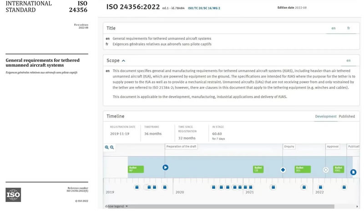This screenshot has width=364, height=212.
Task: Collapse the Scope section chevron
Action: coord(123,61)
